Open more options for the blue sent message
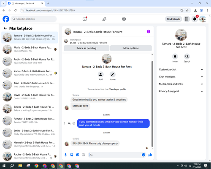The width and height of the screenshot is (211, 169). click(65, 123)
